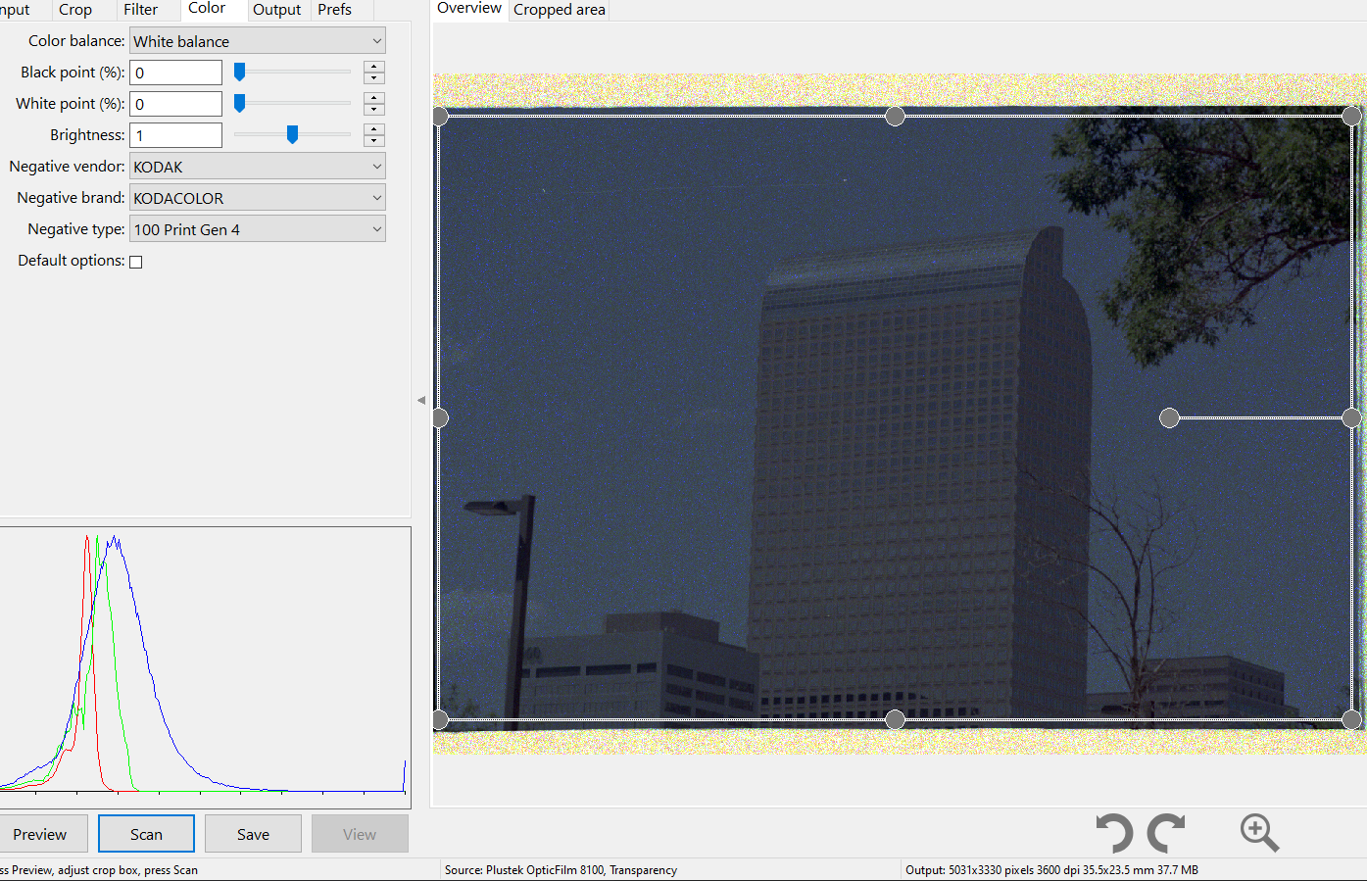Click the top-left crop box handle

[440, 117]
